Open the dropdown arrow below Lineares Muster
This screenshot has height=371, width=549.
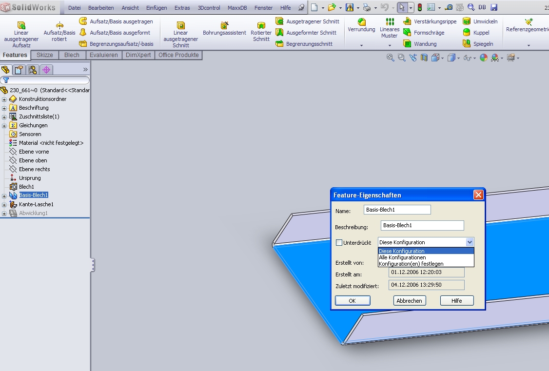(x=390, y=45)
